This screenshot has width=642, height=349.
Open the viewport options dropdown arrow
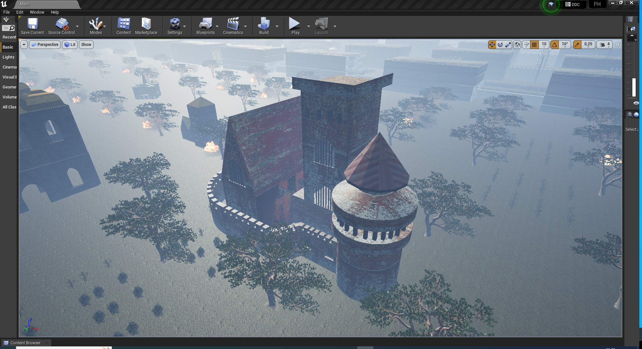point(24,45)
